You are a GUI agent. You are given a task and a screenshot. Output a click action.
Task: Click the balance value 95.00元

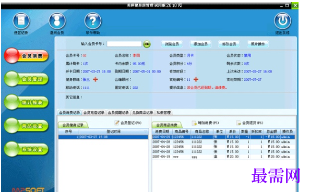[x=139, y=64]
